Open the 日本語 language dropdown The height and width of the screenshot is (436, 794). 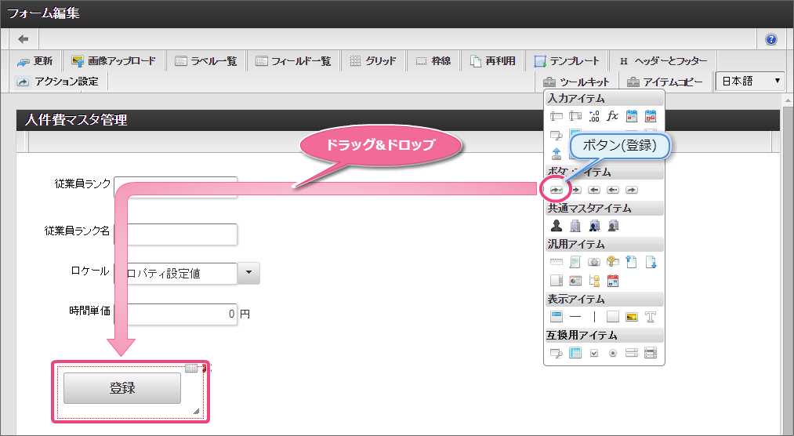pos(750,81)
